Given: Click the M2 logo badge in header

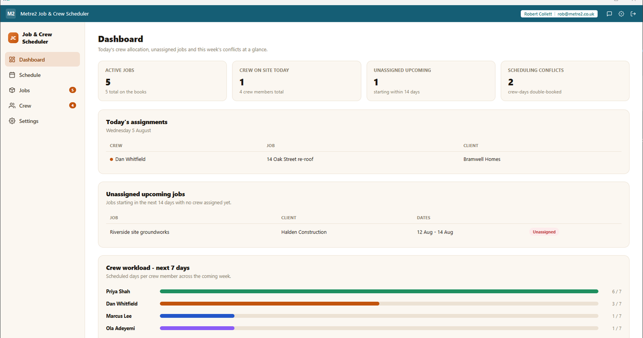Looking at the screenshot, I should [x=11, y=13].
